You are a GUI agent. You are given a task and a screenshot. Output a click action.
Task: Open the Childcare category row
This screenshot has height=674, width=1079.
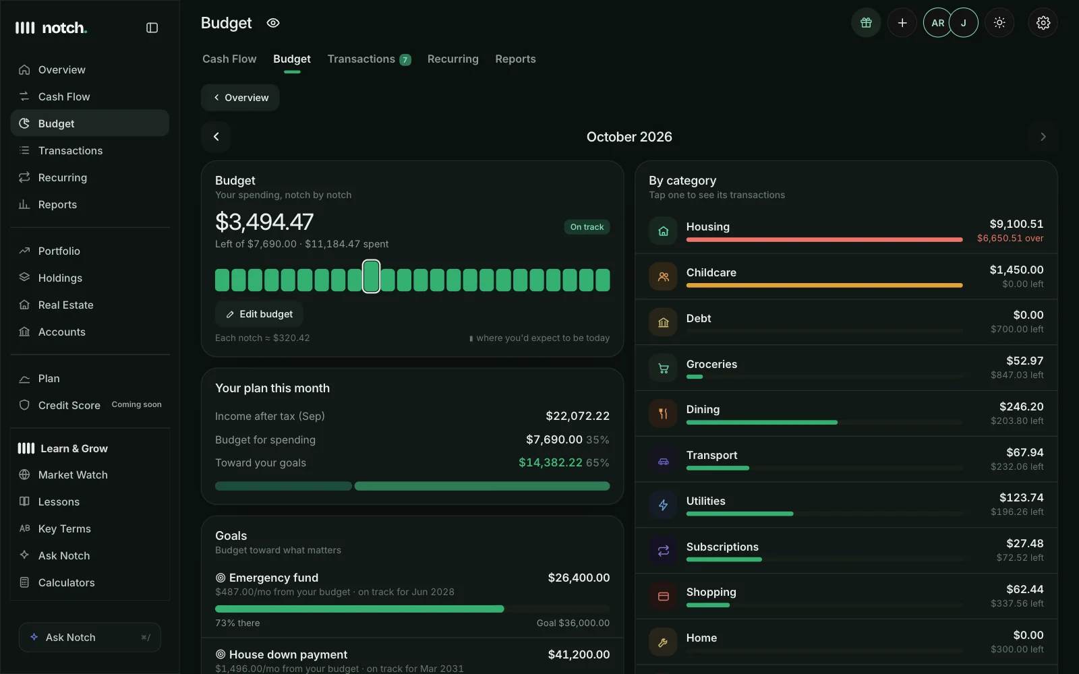[846, 276]
